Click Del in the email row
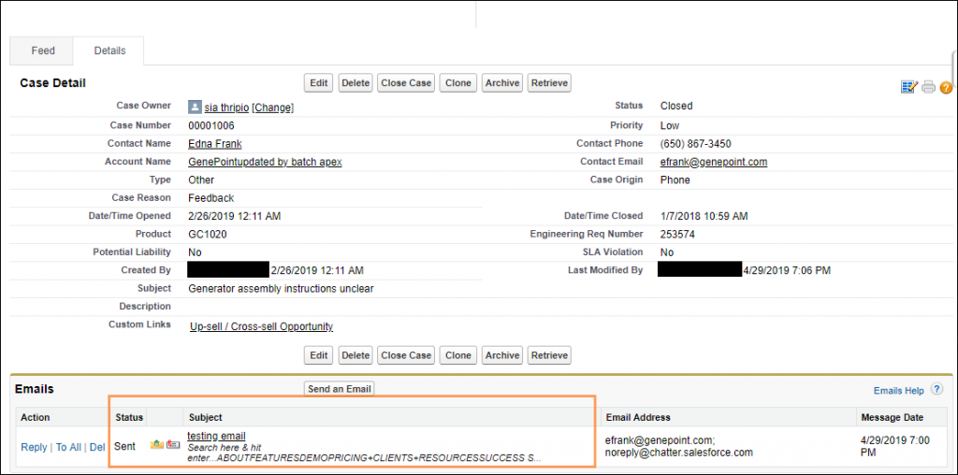 pyautogui.click(x=97, y=448)
